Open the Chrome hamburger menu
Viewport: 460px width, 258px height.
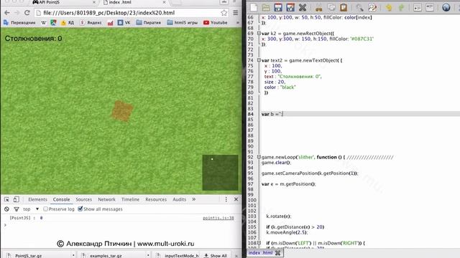pyautogui.click(x=235, y=13)
